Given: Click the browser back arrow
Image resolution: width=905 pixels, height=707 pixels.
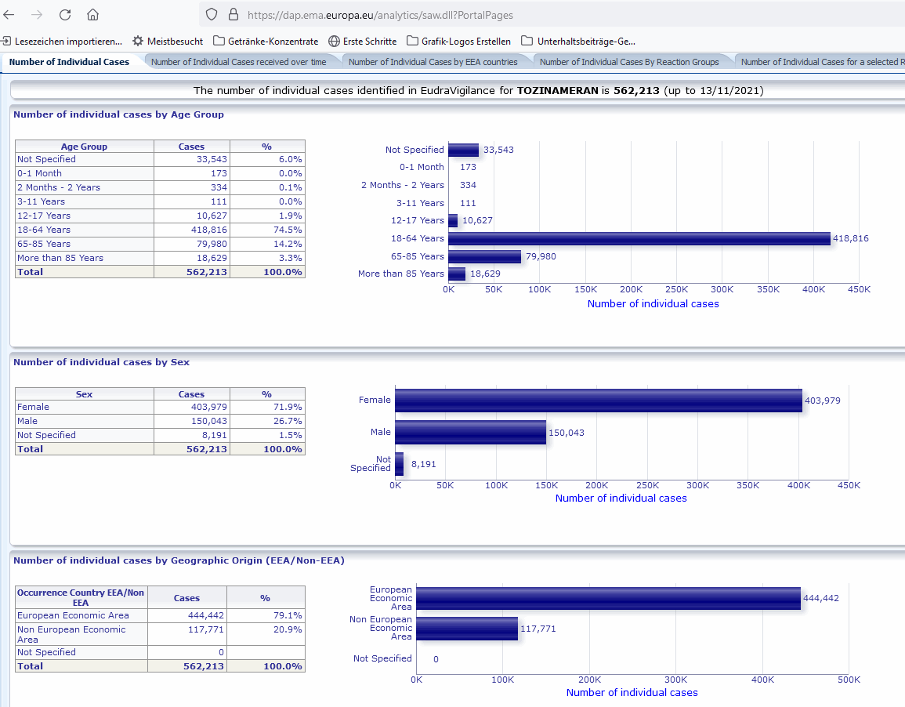Looking at the screenshot, I should 9,15.
